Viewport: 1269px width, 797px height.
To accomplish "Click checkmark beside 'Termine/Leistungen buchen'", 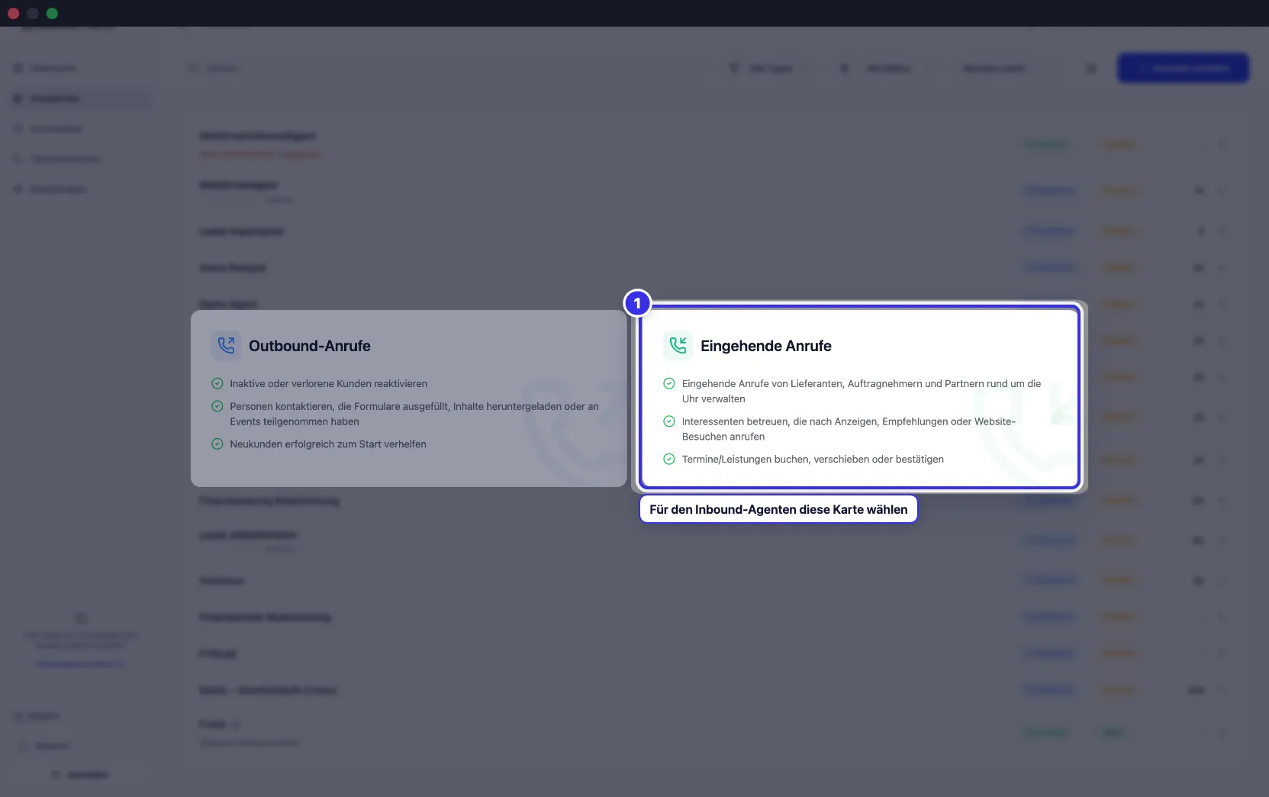I will click(669, 459).
